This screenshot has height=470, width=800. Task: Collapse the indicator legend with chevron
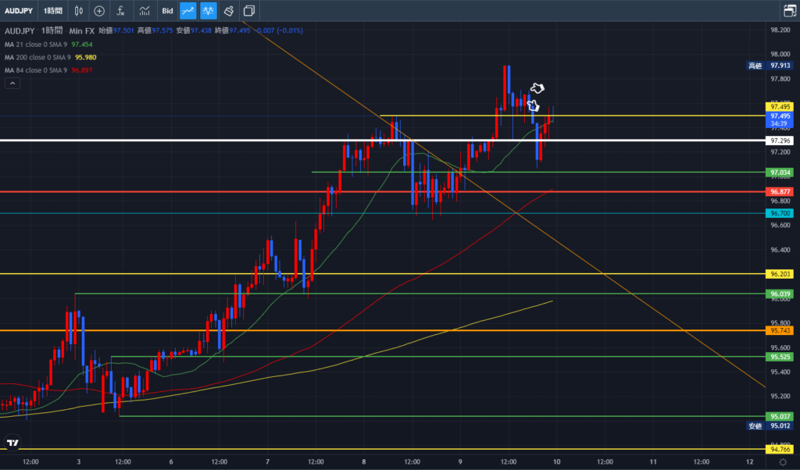(11, 81)
